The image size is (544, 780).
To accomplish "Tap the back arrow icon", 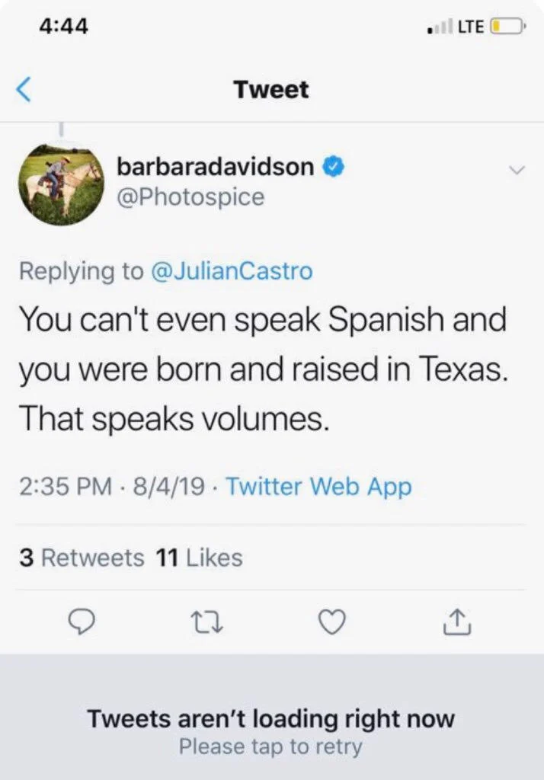I will 24,90.
